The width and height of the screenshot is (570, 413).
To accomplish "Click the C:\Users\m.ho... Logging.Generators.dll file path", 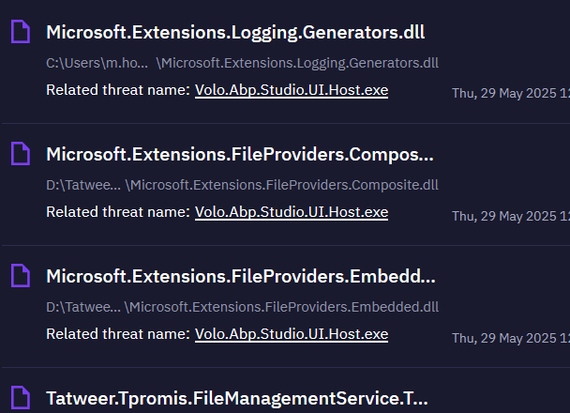I will (x=242, y=64).
